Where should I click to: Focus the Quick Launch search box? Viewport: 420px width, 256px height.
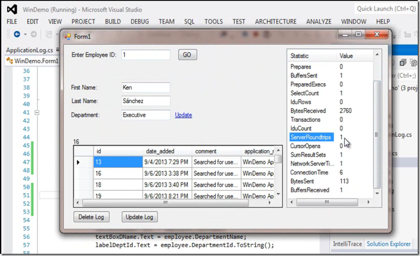coord(386,9)
